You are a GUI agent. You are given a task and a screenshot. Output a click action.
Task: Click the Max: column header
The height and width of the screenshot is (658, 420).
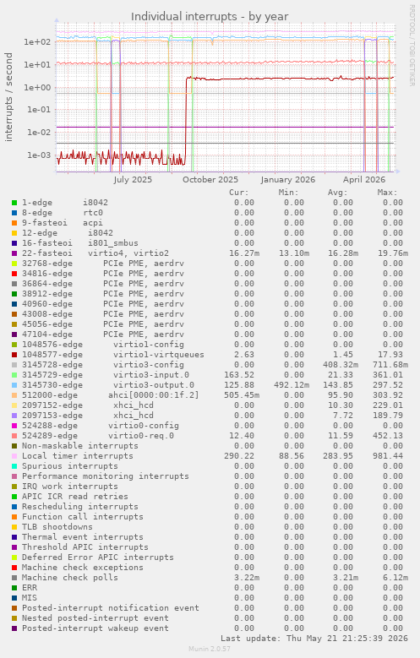(x=387, y=193)
